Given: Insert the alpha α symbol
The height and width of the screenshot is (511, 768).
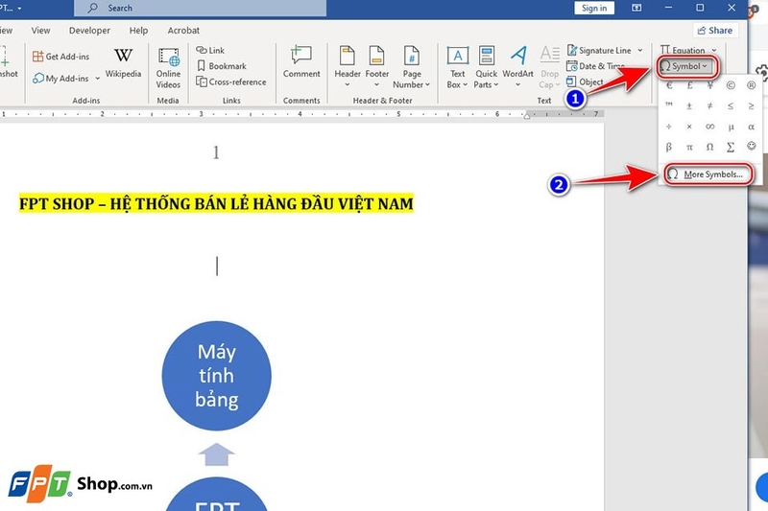Looking at the screenshot, I should point(751,127).
